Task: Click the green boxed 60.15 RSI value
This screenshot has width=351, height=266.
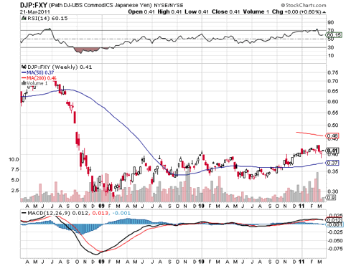Action: point(334,35)
